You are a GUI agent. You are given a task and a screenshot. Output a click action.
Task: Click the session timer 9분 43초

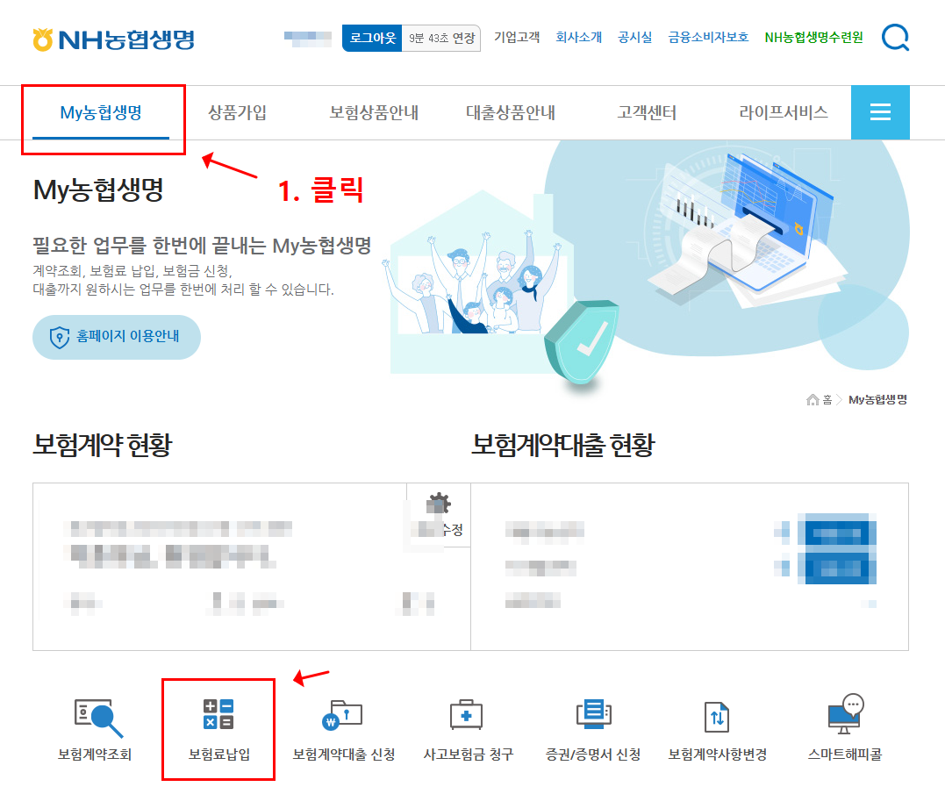(x=428, y=39)
